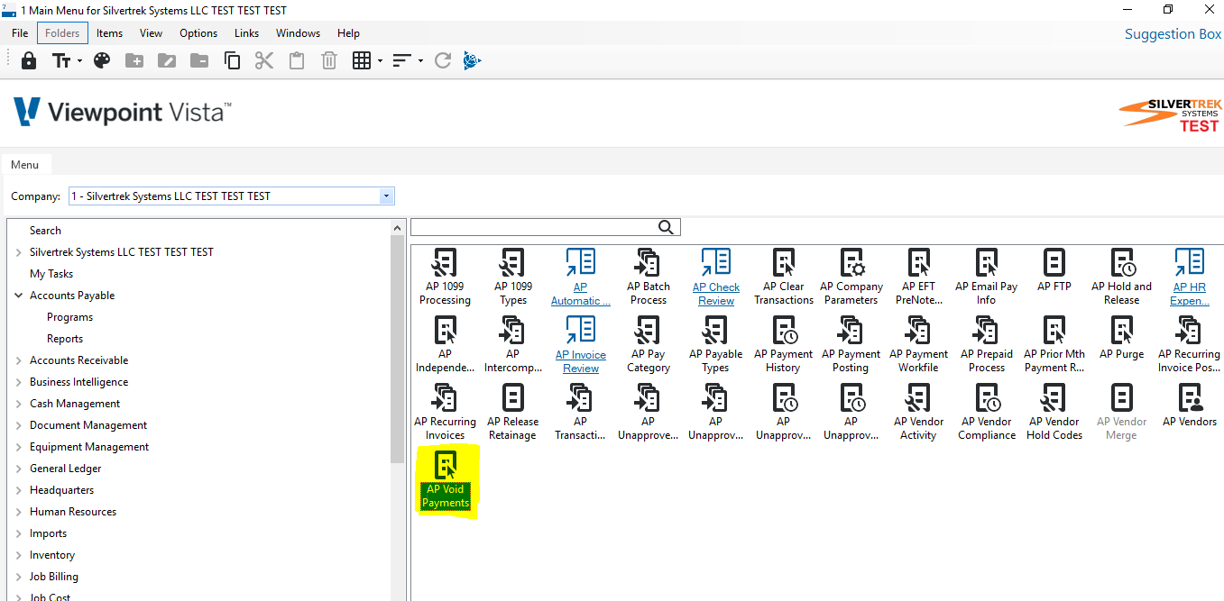1224x601 pixels.
Task: Expand Silvertrek Systems LLC tree node
Action: click(18, 252)
